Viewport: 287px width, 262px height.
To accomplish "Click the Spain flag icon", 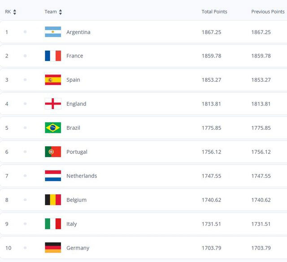I will [x=53, y=80].
